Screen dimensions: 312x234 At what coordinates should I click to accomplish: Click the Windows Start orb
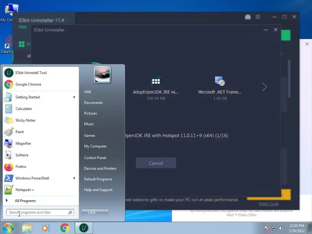tap(8, 228)
